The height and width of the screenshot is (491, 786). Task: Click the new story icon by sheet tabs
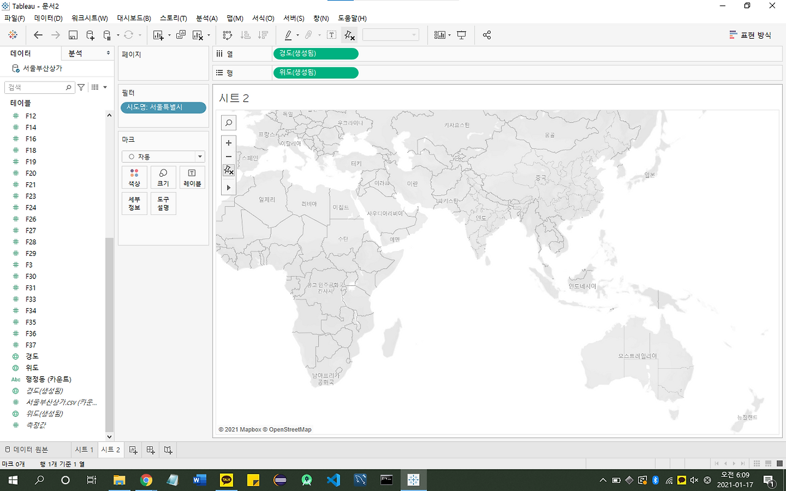pos(168,450)
